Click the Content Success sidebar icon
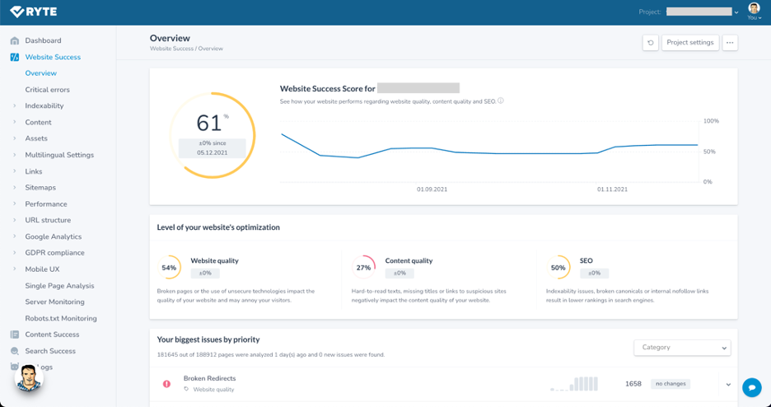771x407 pixels. pyautogui.click(x=15, y=334)
